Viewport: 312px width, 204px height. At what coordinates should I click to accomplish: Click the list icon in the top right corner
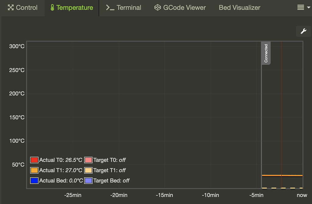click(x=300, y=8)
